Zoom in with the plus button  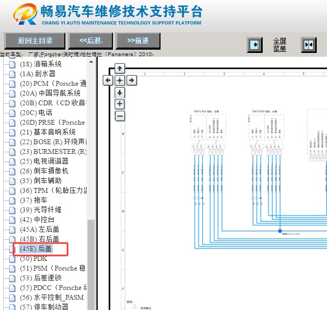click(x=119, y=104)
